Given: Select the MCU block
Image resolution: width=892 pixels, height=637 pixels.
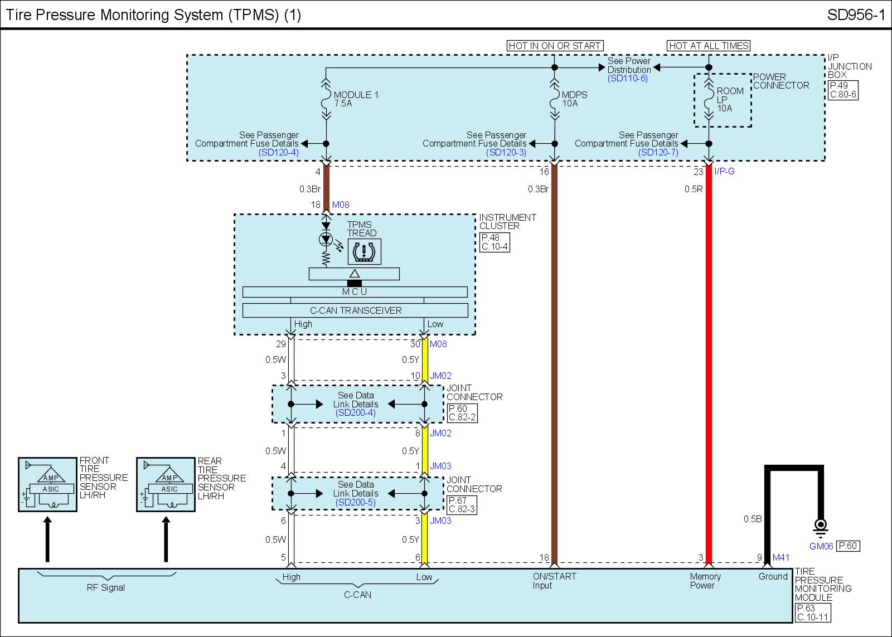Looking at the screenshot, I should coord(355,292).
